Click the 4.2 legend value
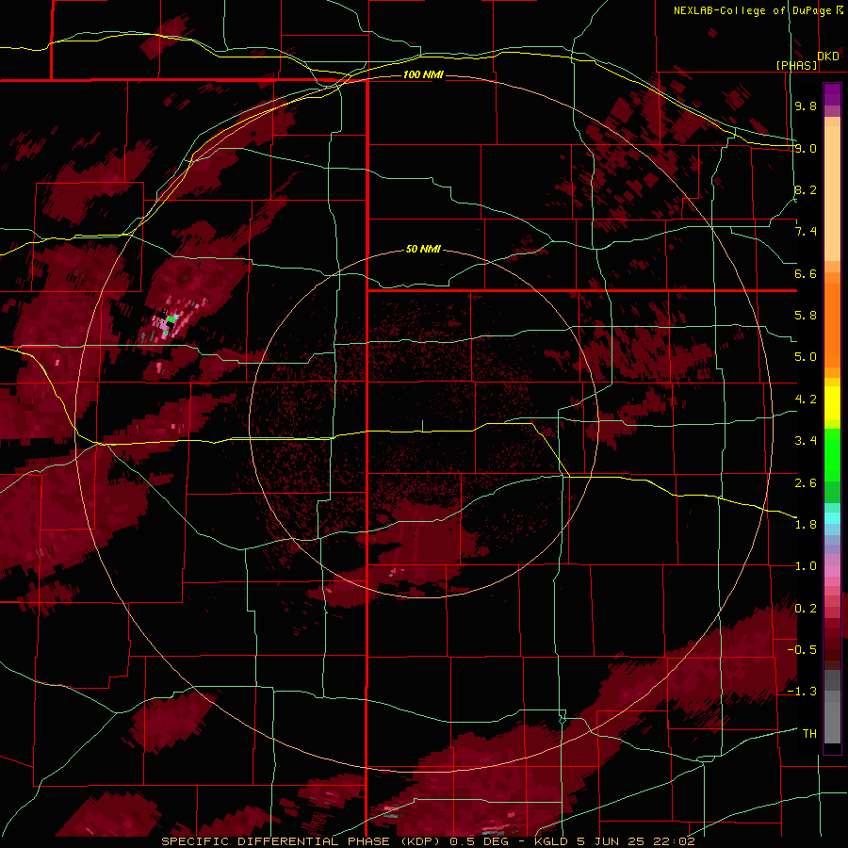Viewport: 848px width, 848px height. click(806, 400)
